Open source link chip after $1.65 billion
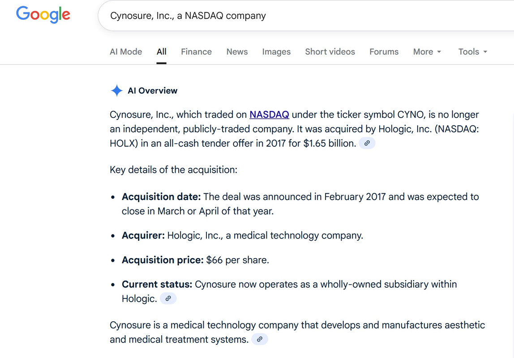The image size is (514, 358). [x=367, y=143]
